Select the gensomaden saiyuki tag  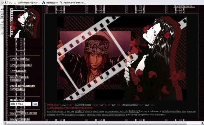click(116, 111)
